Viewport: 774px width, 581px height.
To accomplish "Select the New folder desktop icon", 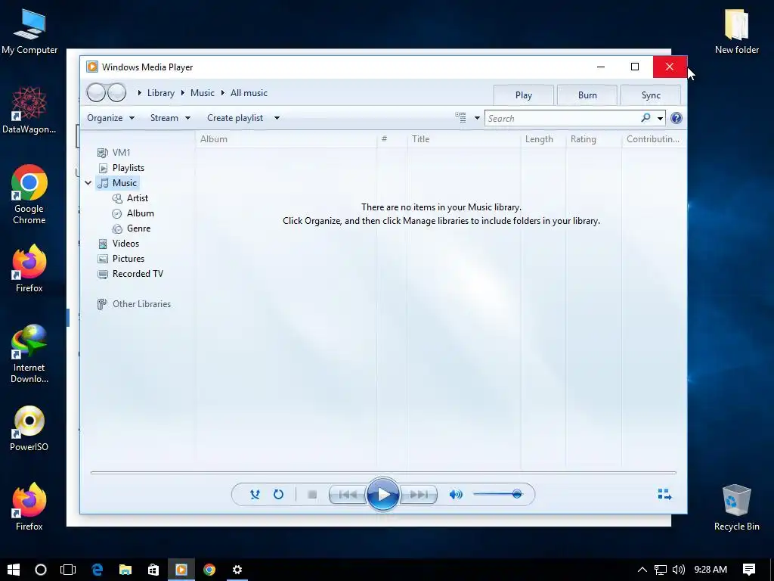I will [736, 31].
